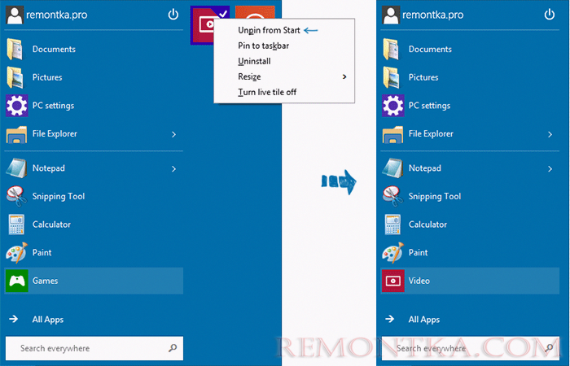This screenshot has width=570, height=366.
Task: Open Calculator in the right Start menu
Action: [x=427, y=224]
